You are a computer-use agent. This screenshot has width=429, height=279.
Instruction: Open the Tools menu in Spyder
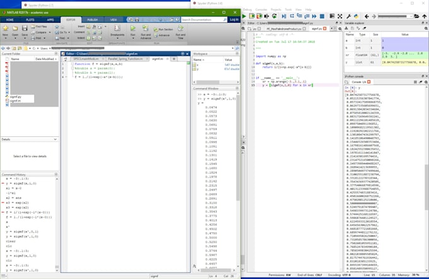288,9
